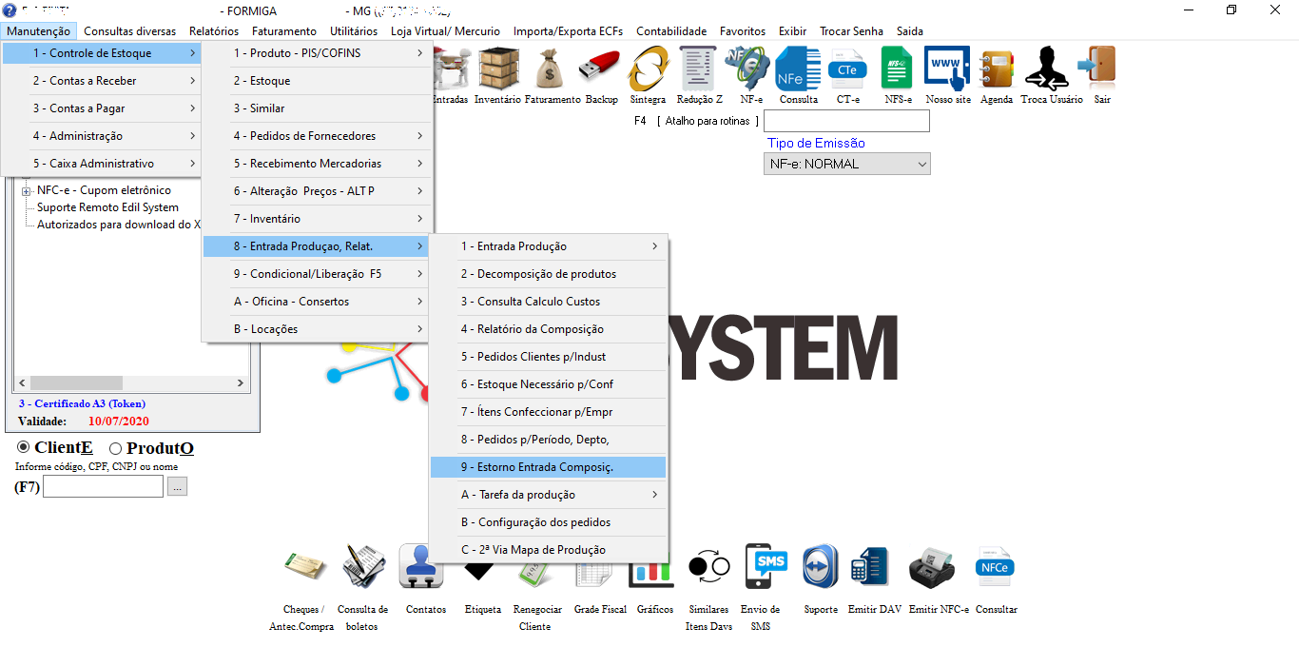1299x647 pixels.
Task: Expand the Tarefa da produção submenu
Action: pyautogui.click(x=549, y=495)
